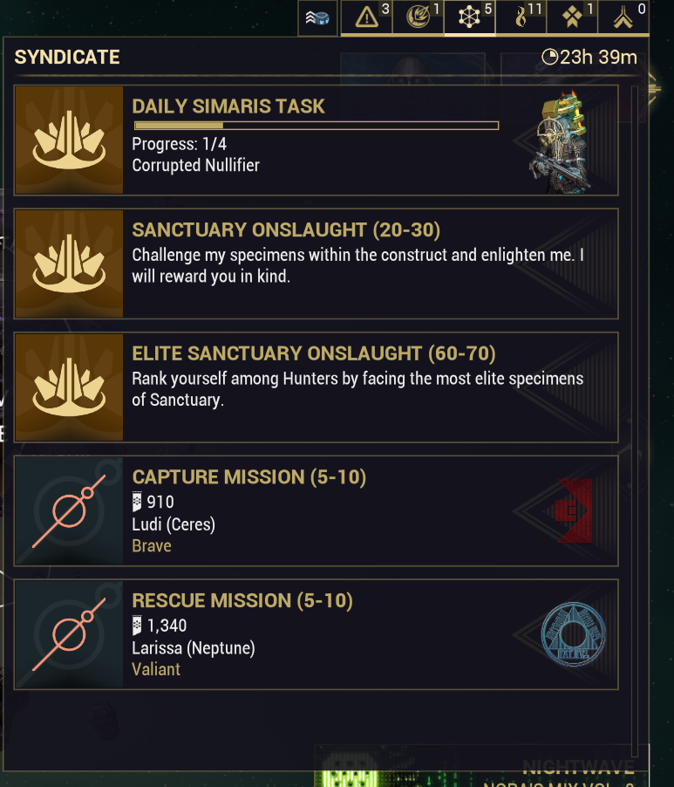
Task: Select the Daily Simaris Task title
Action: pyautogui.click(x=228, y=106)
